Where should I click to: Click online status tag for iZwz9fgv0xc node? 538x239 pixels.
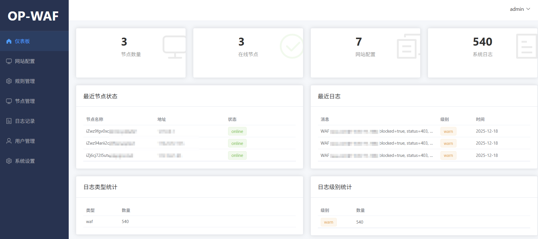point(237,131)
